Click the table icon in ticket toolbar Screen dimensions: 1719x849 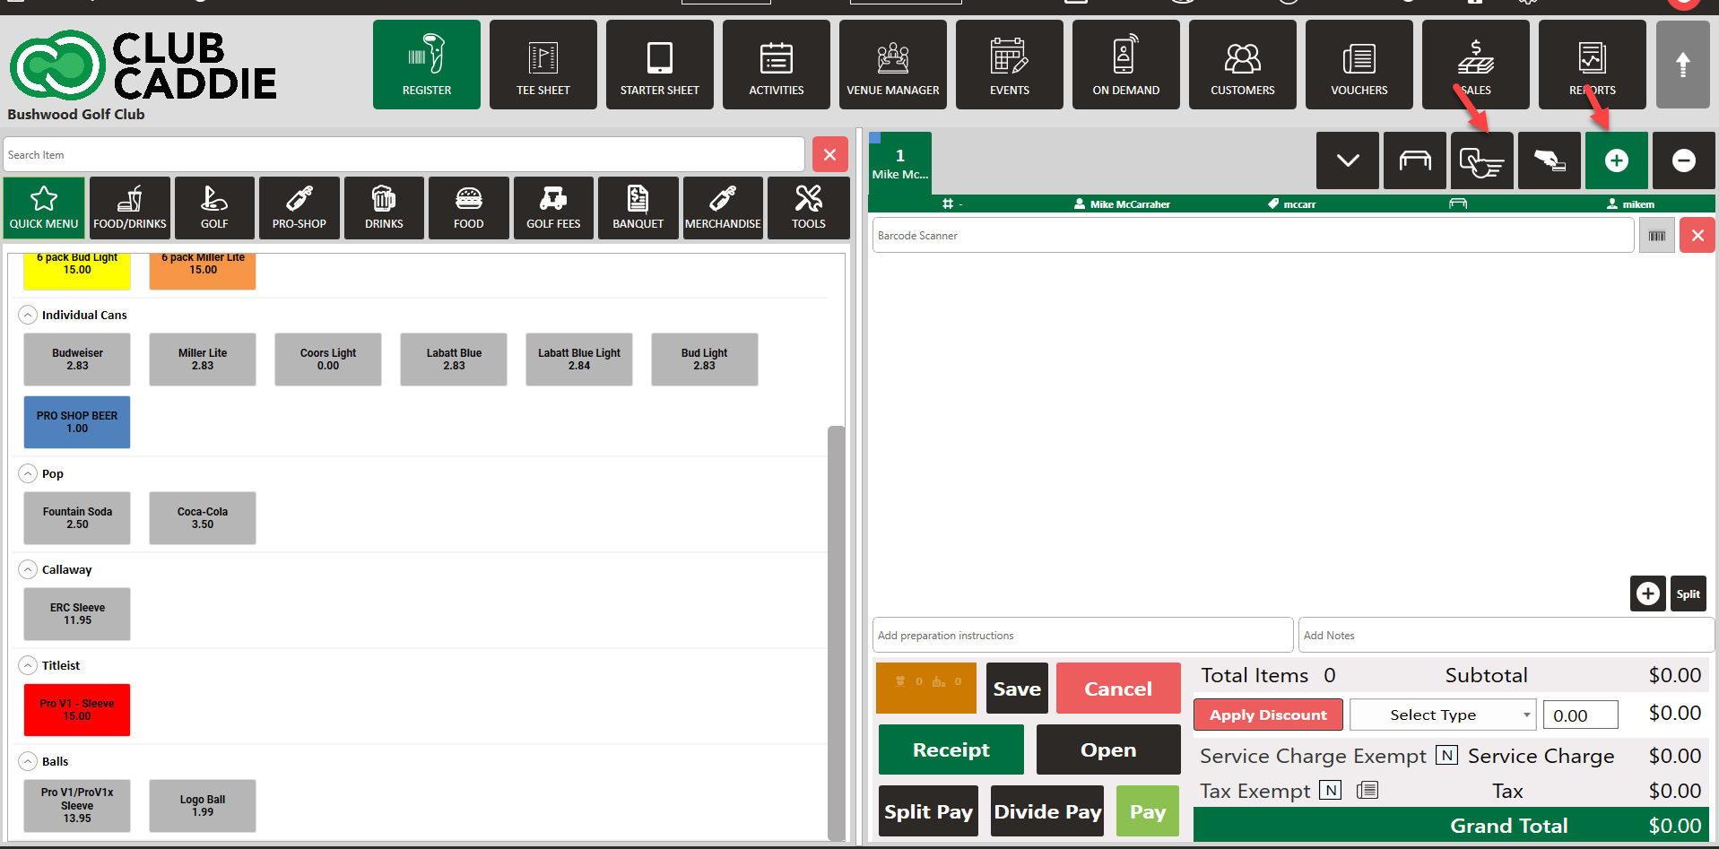tap(1414, 160)
